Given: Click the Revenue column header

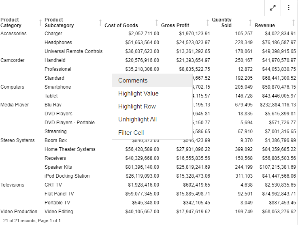Looking at the screenshot, I should [265, 25].
